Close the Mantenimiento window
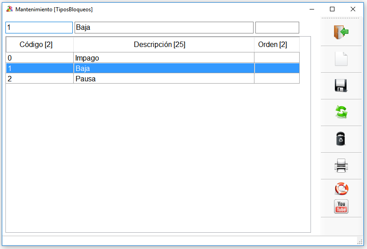367x249 pixels. tap(353, 9)
